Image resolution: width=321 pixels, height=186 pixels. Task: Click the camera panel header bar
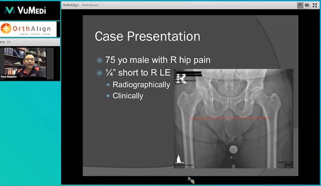(x=30, y=42)
